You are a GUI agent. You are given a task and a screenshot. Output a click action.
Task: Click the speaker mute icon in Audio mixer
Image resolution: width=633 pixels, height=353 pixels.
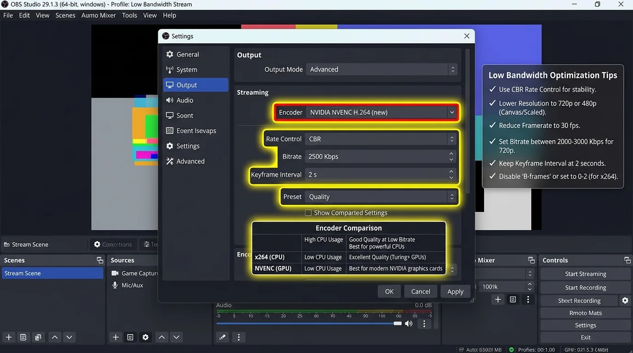(x=409, y=324)
